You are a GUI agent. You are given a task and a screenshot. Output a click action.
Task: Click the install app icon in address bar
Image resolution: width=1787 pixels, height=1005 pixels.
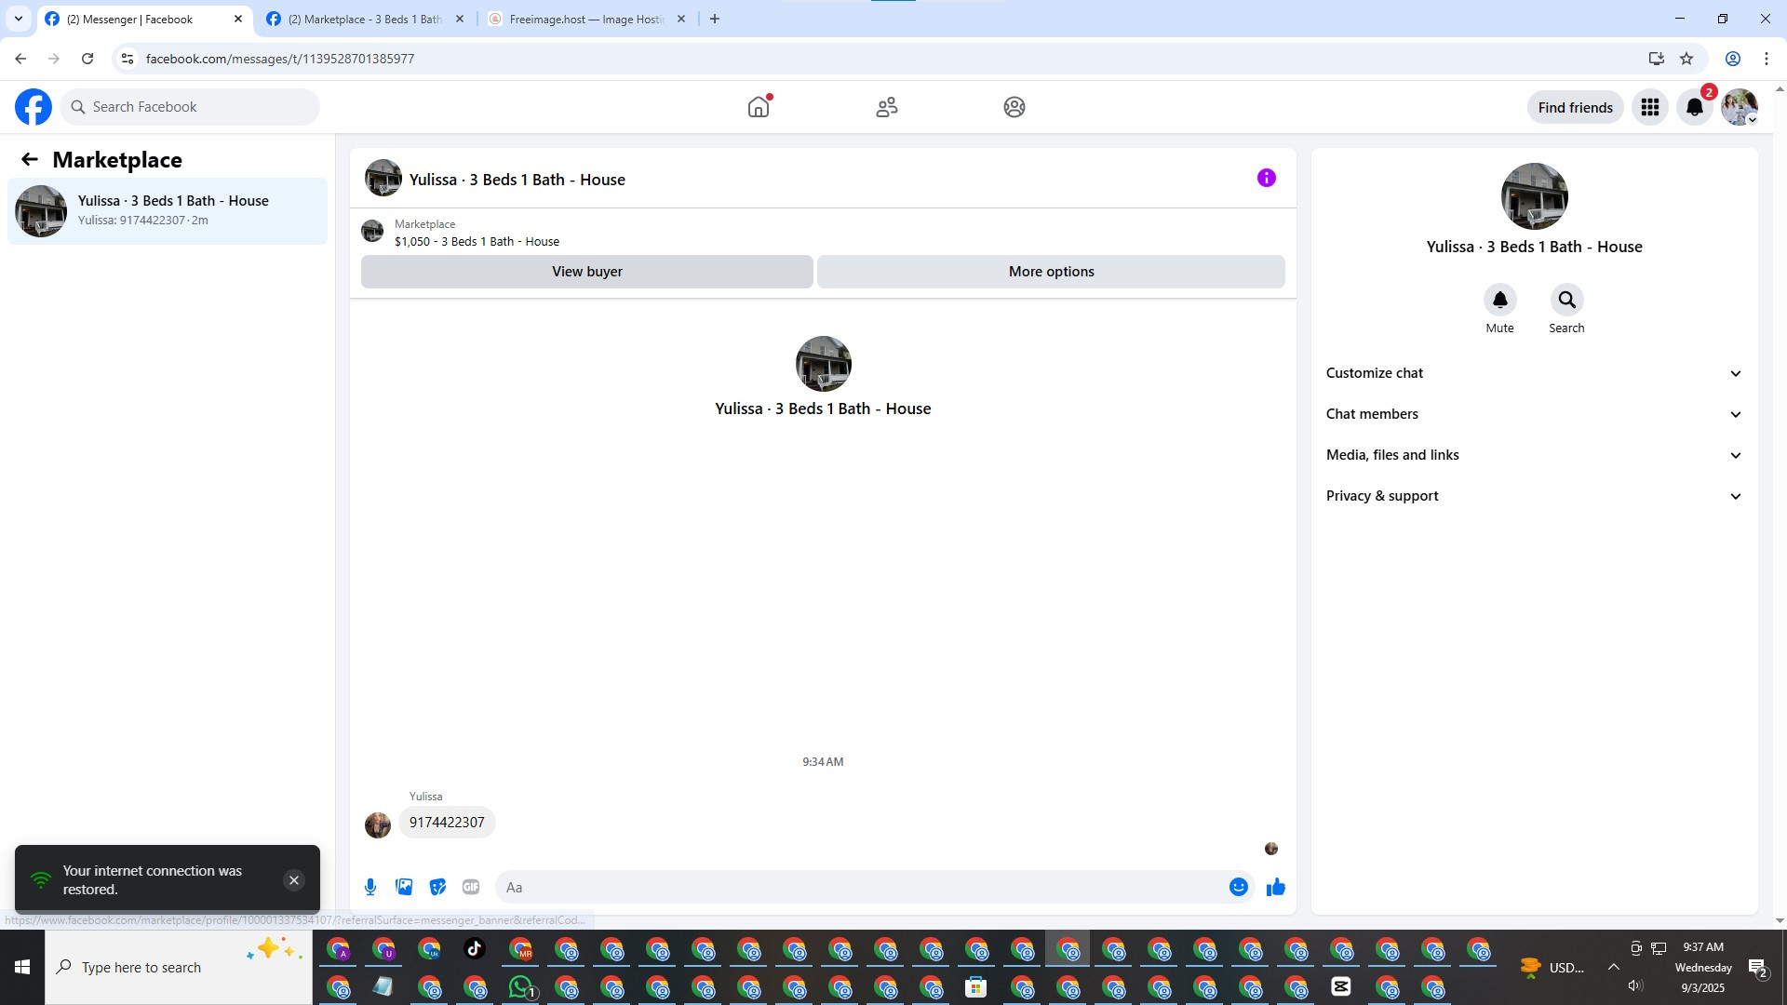(x=1657, y=59)
